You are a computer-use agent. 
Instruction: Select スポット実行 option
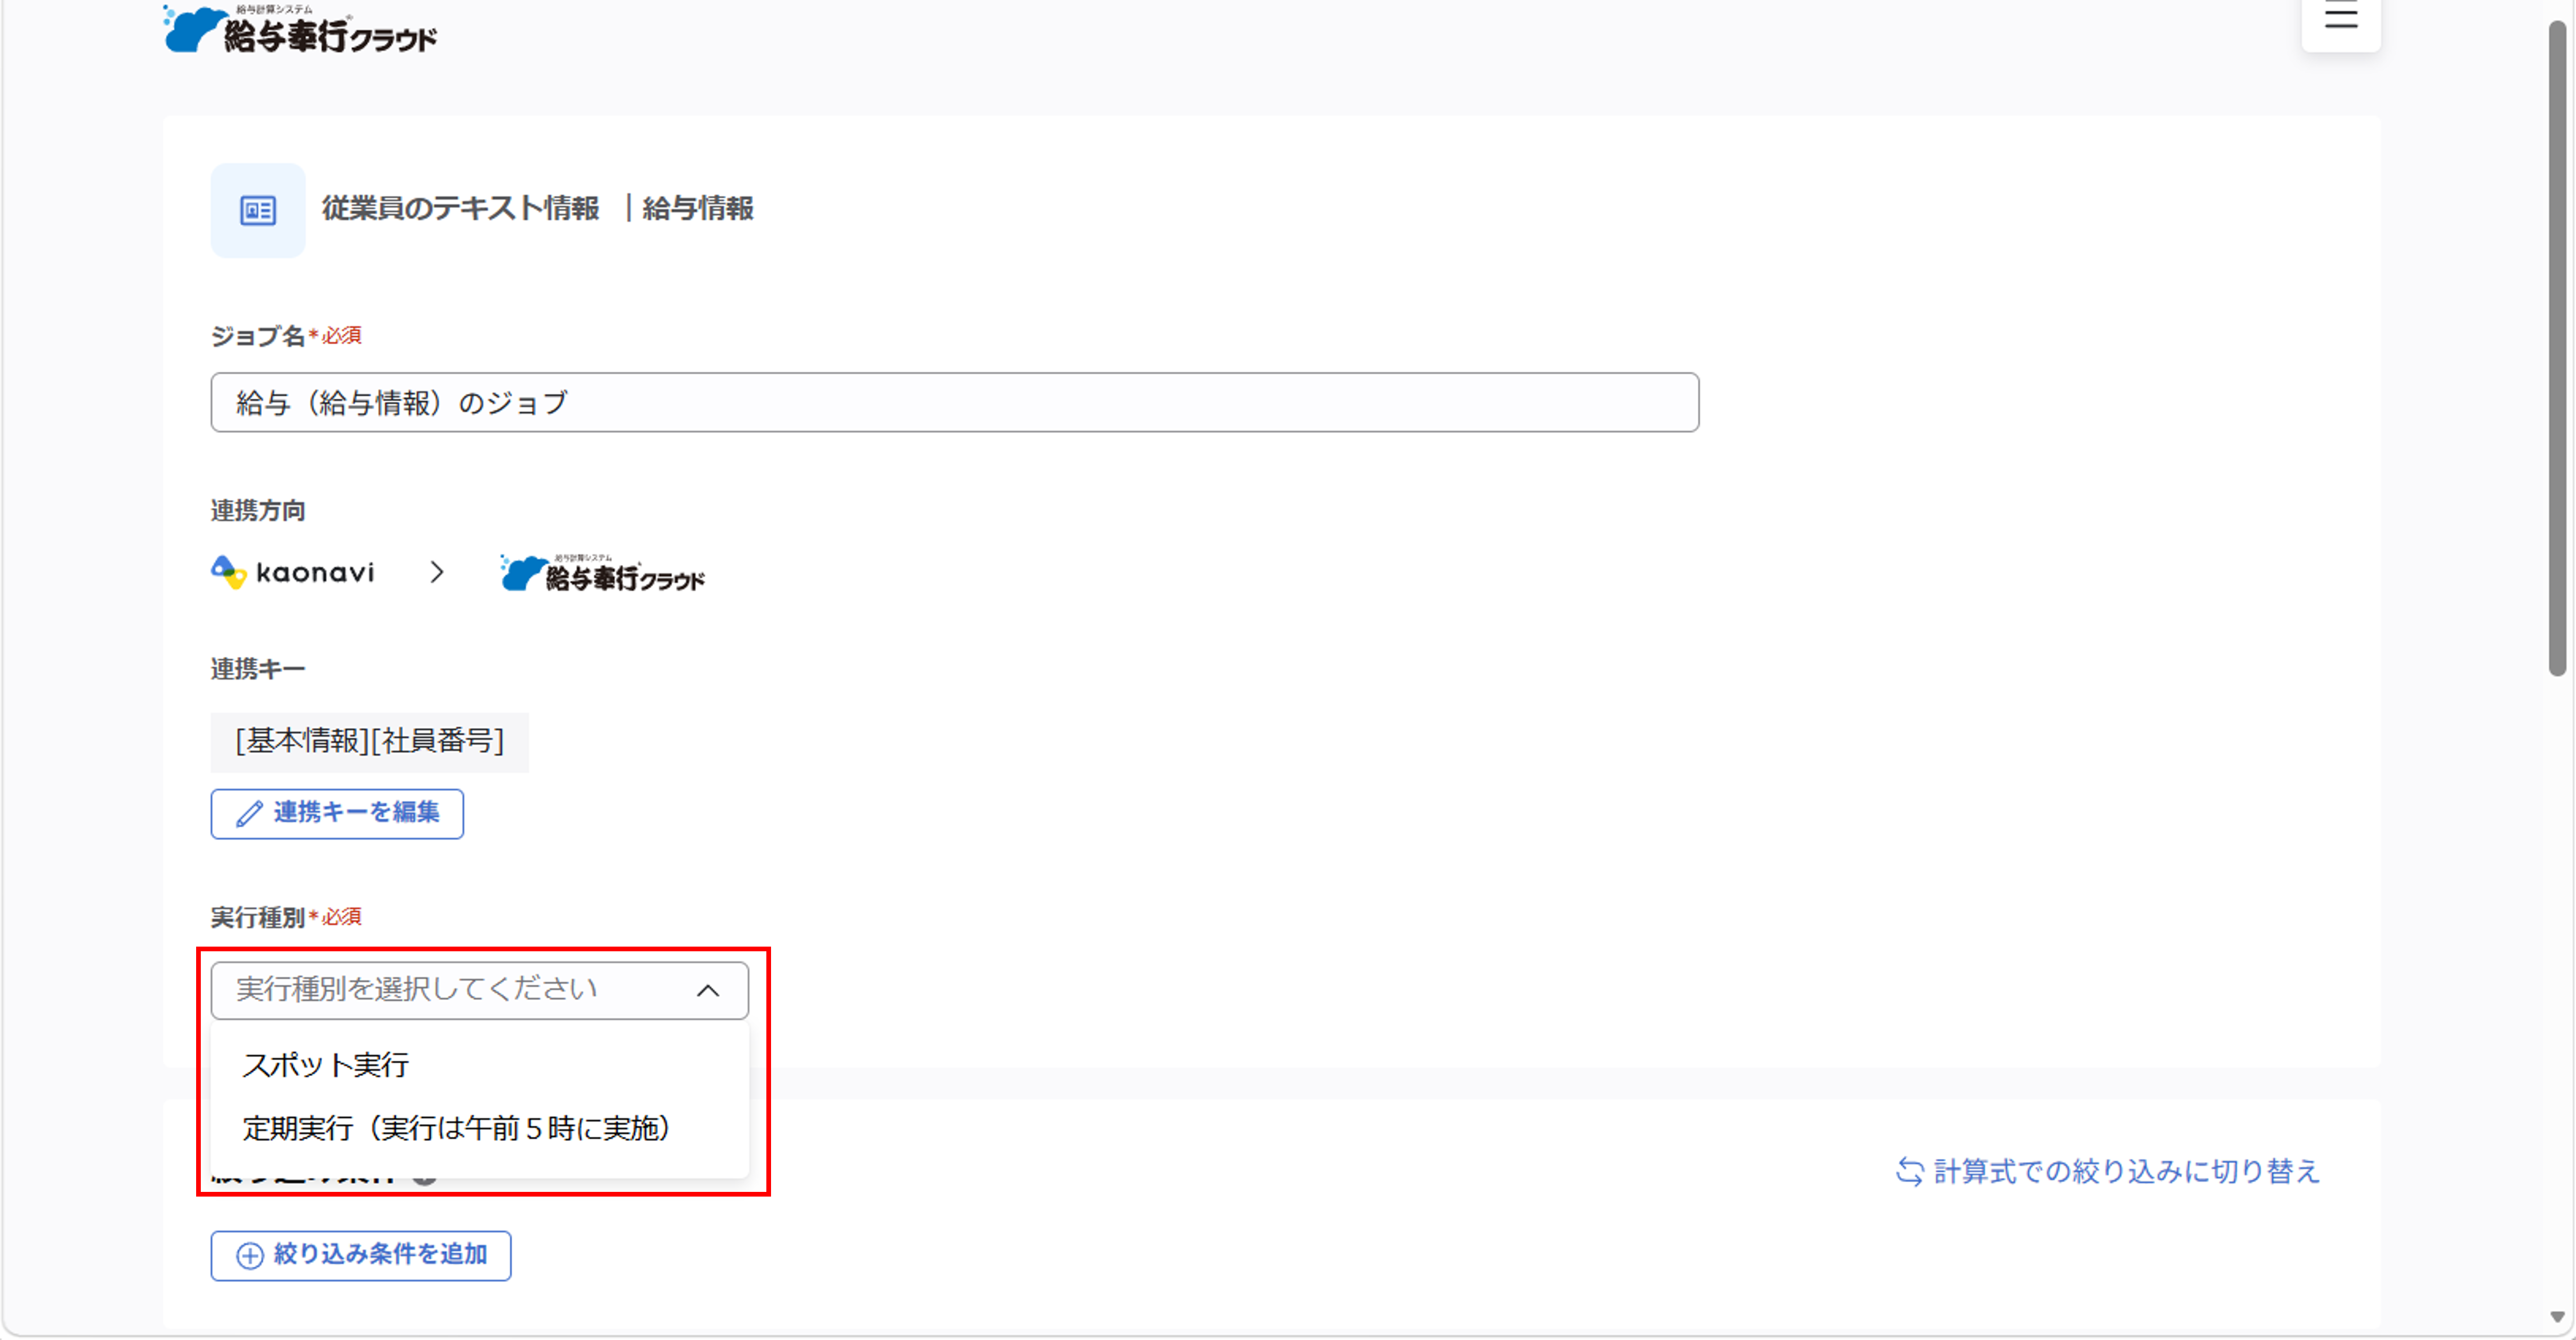(x=480, y=1065)
